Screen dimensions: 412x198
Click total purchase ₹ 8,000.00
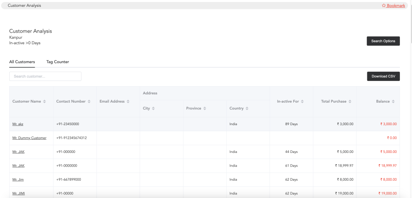[345, 180]
